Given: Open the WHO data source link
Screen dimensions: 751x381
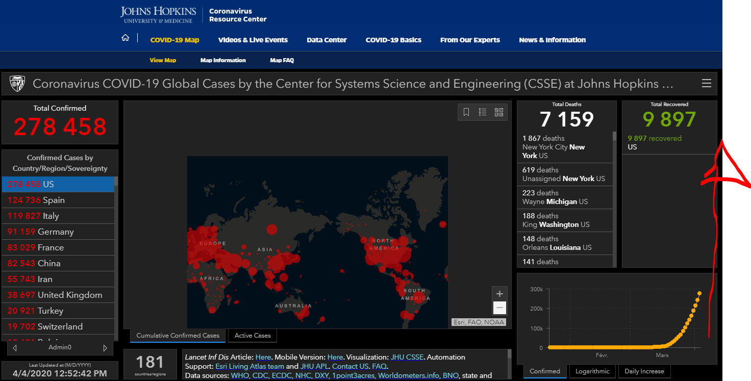Looking at the screenshot, I should click(240, 375).
